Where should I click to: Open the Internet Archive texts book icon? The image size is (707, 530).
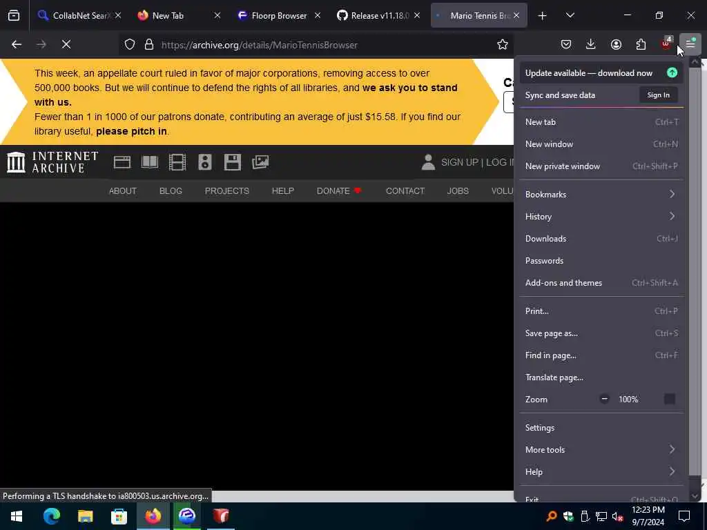pyautogui.click(x=150, y=162)
